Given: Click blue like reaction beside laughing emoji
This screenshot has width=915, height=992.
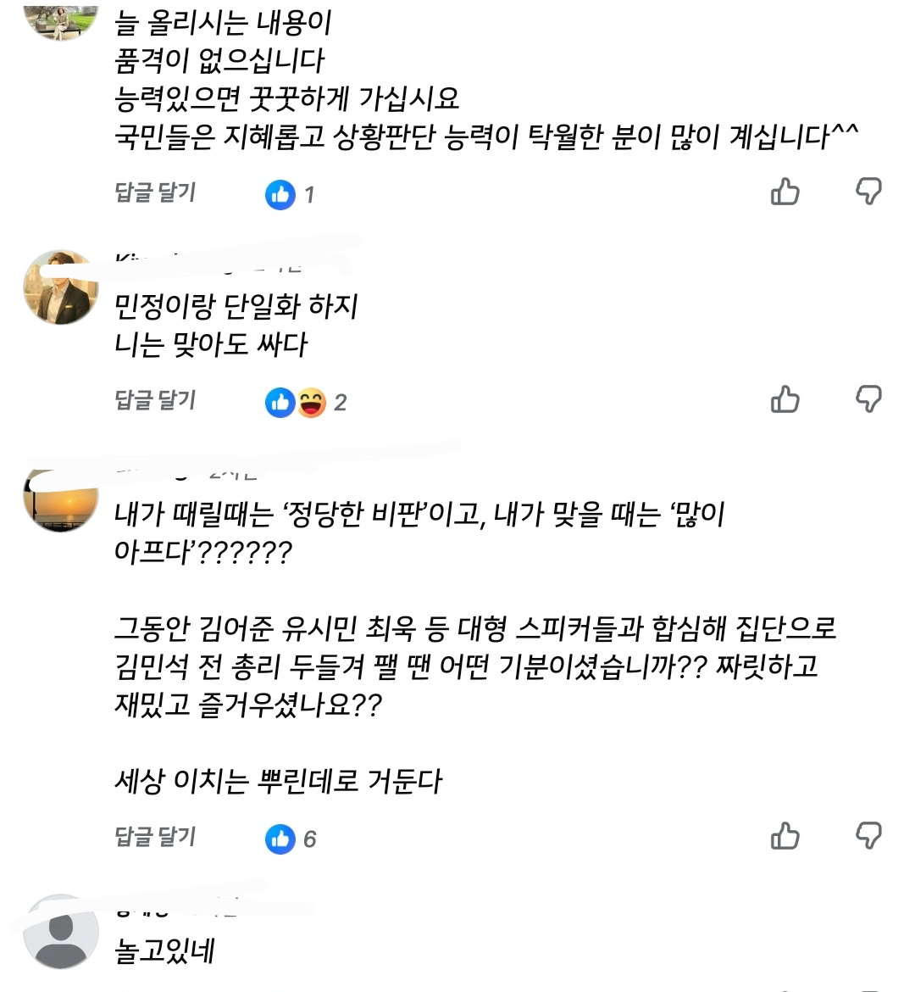Looking at the screenshot, I should click(280, 403).
